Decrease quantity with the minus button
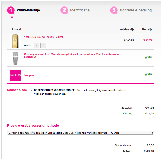The width and height of the screenshot is (162, 159). (x=37, y=45)
